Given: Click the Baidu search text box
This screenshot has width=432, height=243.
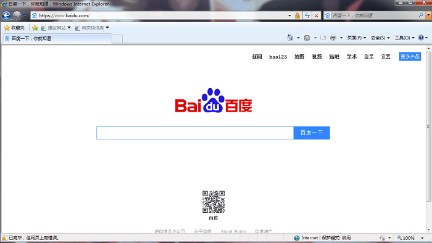Looking at the screenshot, I should coord(195,133).
